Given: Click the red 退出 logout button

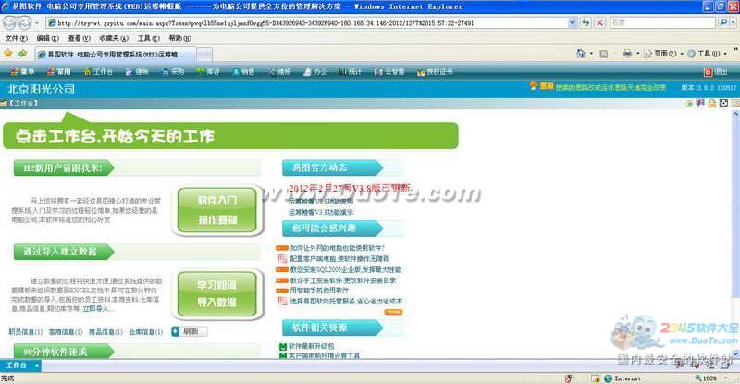Looking at the screenshot, I should pos(715,72).
